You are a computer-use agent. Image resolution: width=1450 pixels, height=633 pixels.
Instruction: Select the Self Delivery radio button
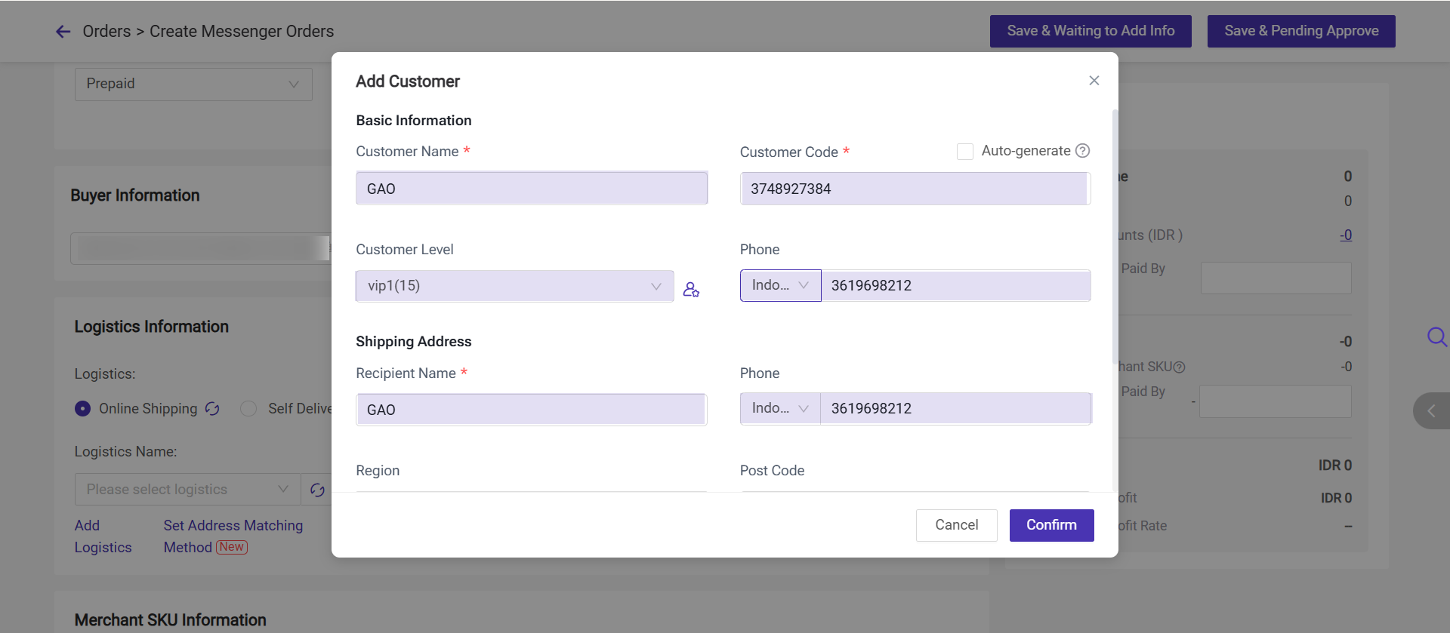point(248,409)
